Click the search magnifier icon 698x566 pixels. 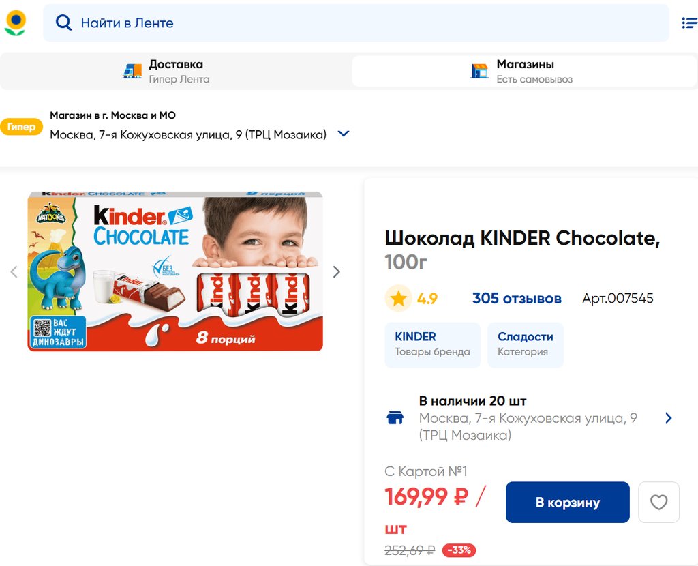pyautogui.click(x=63, y=23)
